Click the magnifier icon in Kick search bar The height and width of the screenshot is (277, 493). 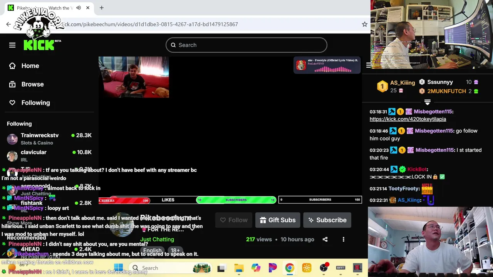[x=173, y=45]
